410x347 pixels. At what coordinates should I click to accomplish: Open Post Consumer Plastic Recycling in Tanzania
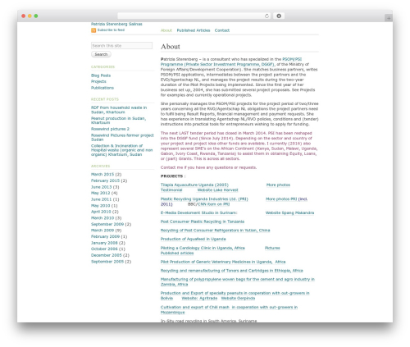click(203, 221)
